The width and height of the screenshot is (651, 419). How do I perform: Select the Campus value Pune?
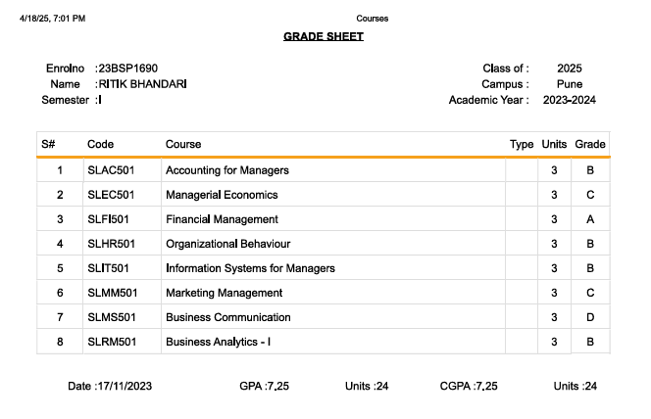(569, 84)
